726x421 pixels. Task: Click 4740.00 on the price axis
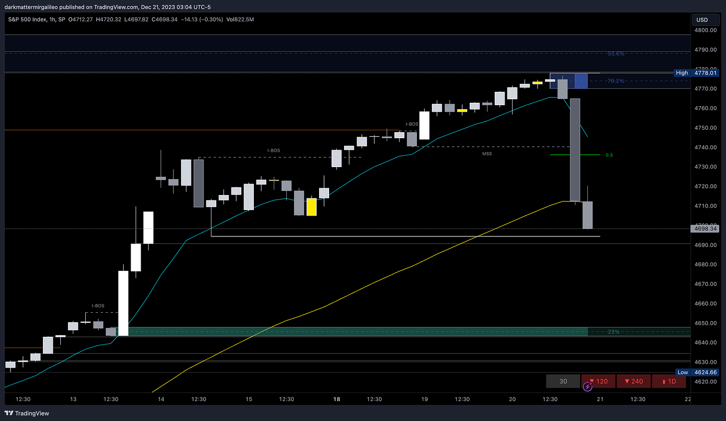click(706, 147)
